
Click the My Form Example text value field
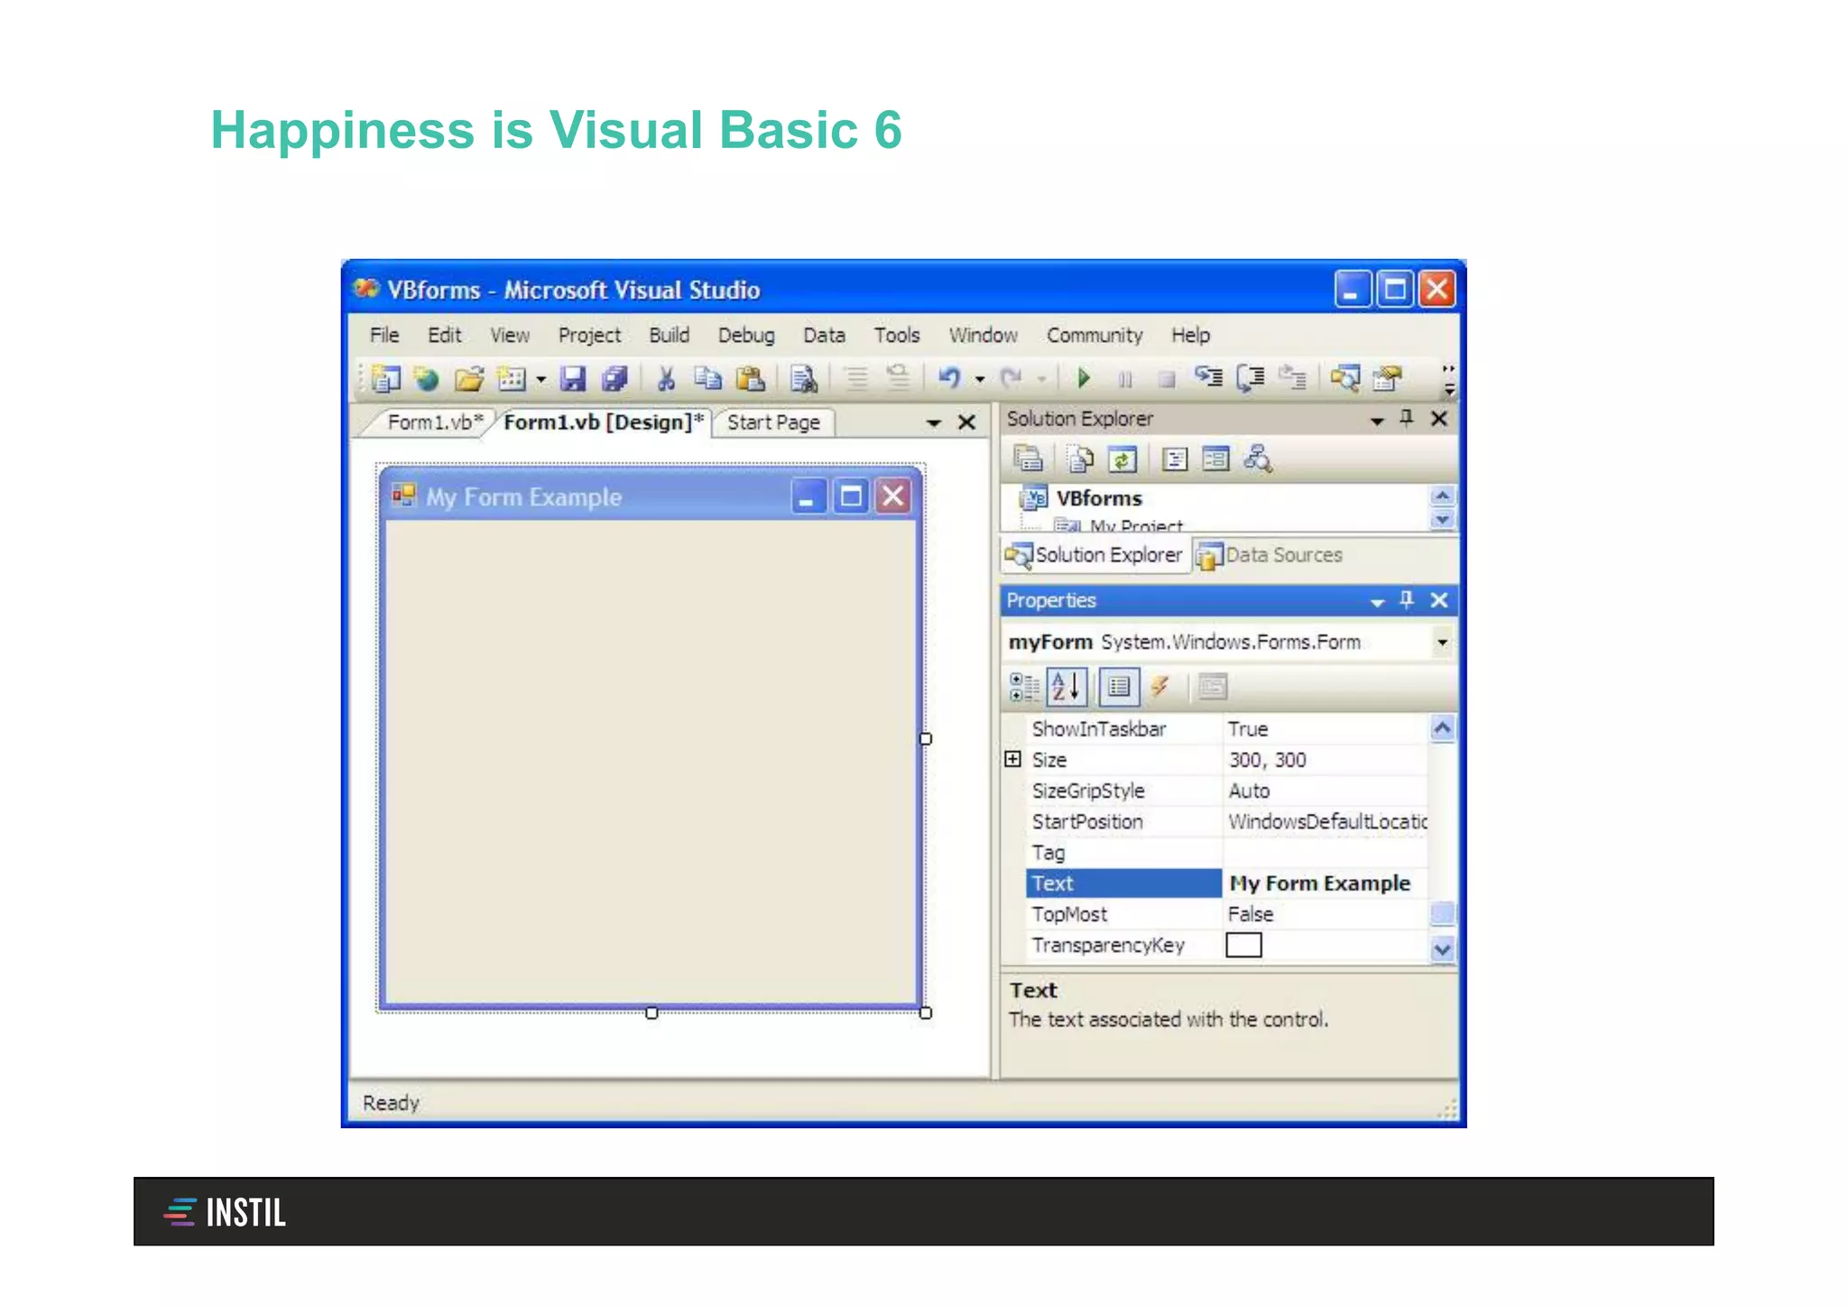click(x=1325, y=884)
